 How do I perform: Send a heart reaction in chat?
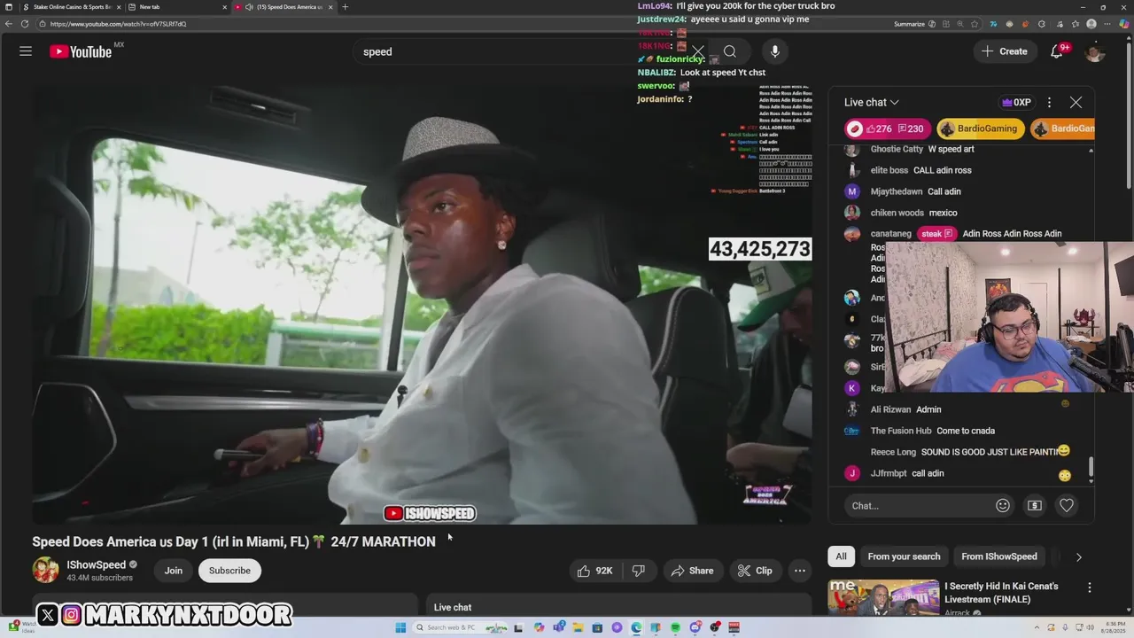[1067, 505]
